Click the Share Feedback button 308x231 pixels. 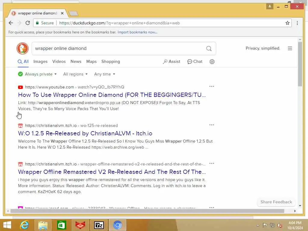(x=276, y=202)
